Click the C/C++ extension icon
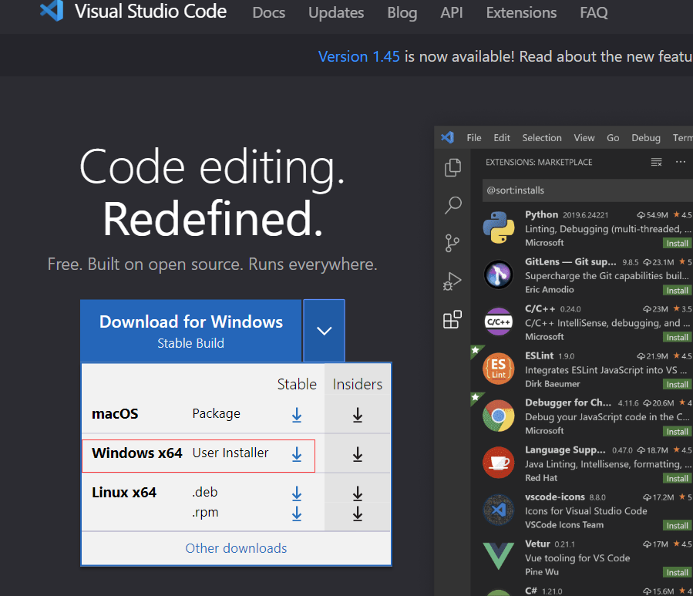This screenshot has height=596, width=693. tap(499, 322)
